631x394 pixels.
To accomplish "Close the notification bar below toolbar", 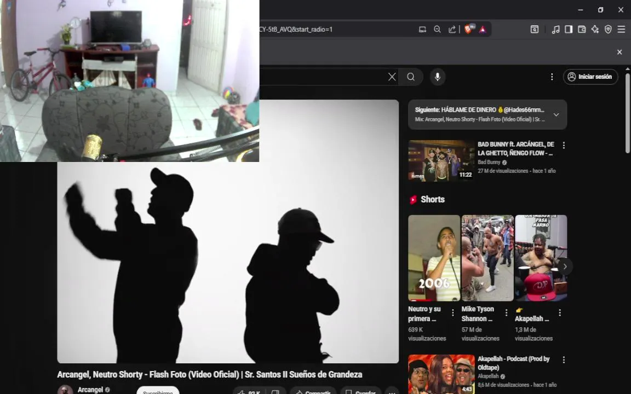I will pos(619,52).
